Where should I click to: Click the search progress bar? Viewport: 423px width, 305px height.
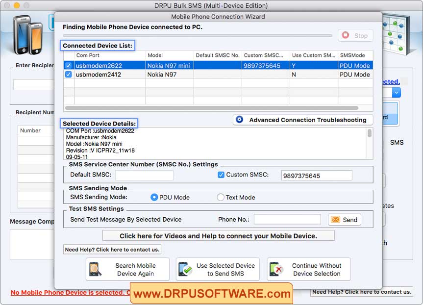tap(198, 35)
